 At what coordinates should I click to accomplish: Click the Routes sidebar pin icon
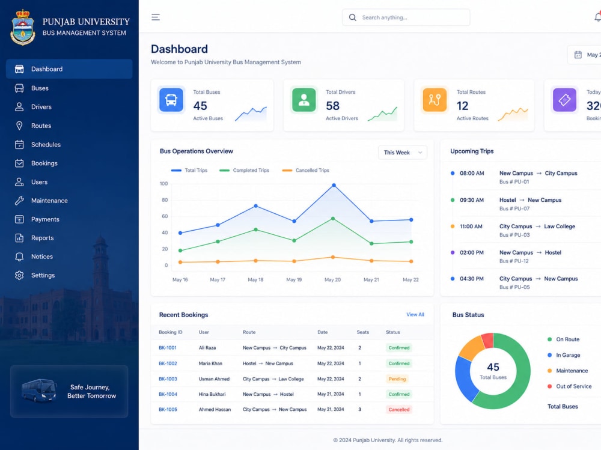click(19, 126)
